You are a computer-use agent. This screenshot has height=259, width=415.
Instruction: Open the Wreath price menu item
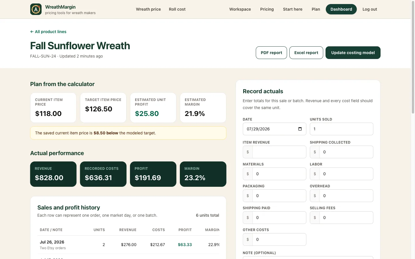[x=148, y=9]
